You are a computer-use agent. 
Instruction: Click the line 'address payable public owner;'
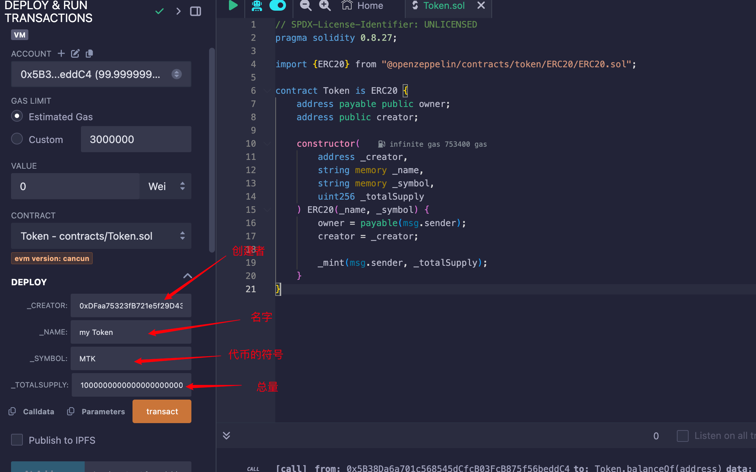tap(373, 104)
